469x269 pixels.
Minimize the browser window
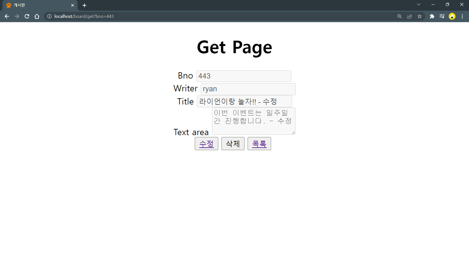[x=433, y=4]
